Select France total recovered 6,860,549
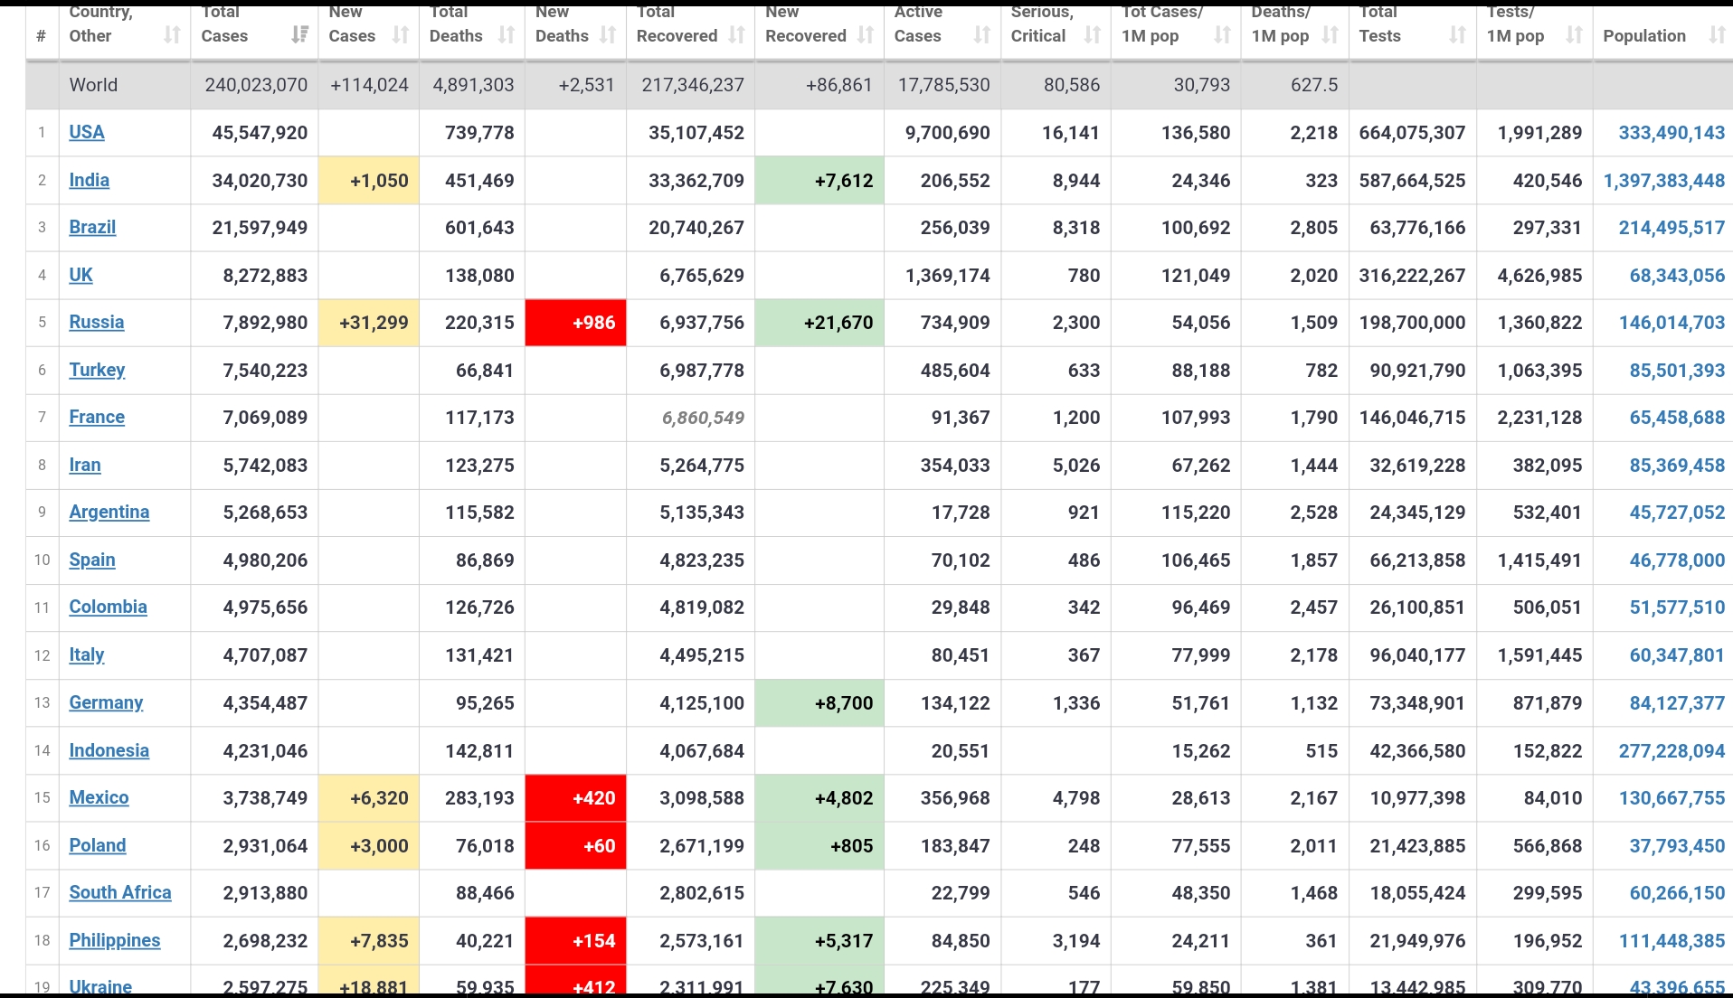 pos(703,418)
